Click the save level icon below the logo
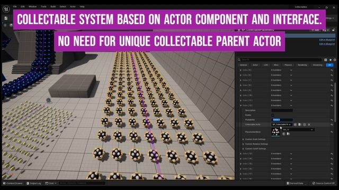 tap(6, 18)
